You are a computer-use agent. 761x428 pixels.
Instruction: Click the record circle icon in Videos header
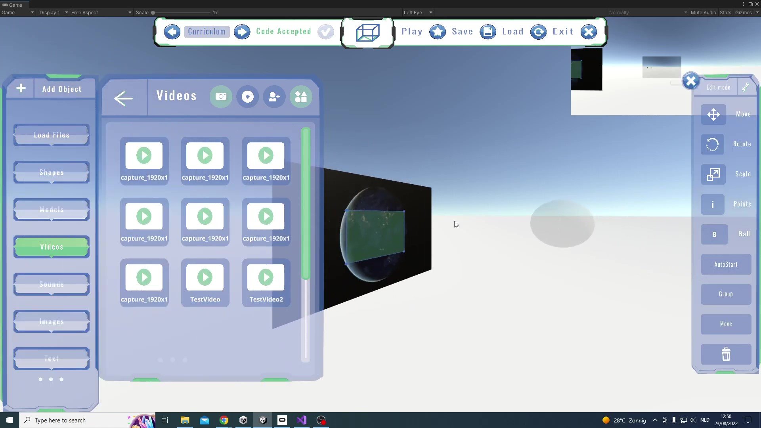click(x=247, y=97)
